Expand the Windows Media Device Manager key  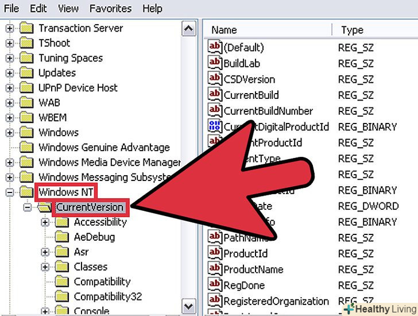[10, 163]
